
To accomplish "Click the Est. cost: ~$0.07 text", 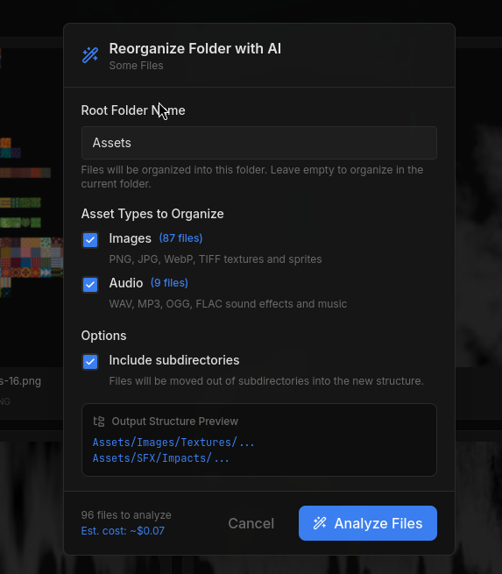I will tap(123, 531).
